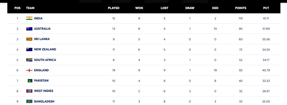Screen dimensions: 287x105
Task: Click the Australia flag icon
Action: tap(29, 29)
